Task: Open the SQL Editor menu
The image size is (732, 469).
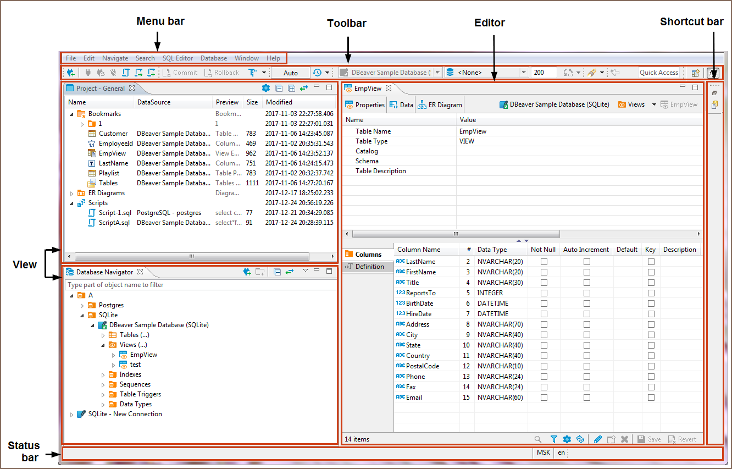Action: pos(178,58)
